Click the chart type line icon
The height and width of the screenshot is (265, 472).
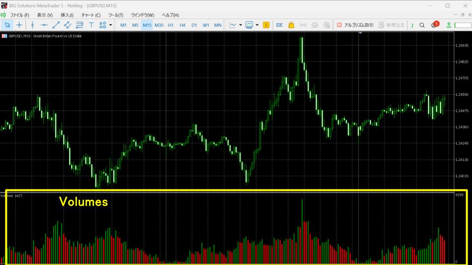pos(233,25)
